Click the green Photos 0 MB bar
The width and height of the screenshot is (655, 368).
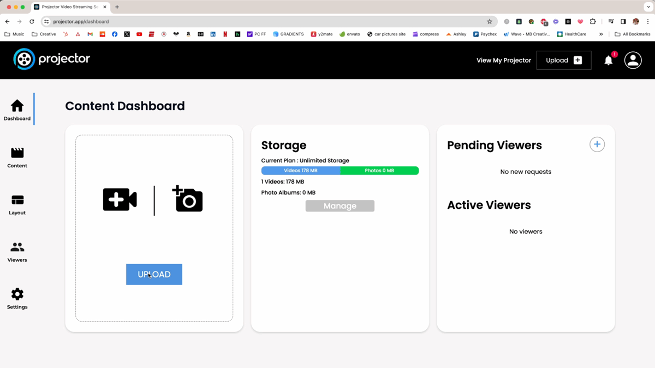pyautogui.click(x=379, y=171)
